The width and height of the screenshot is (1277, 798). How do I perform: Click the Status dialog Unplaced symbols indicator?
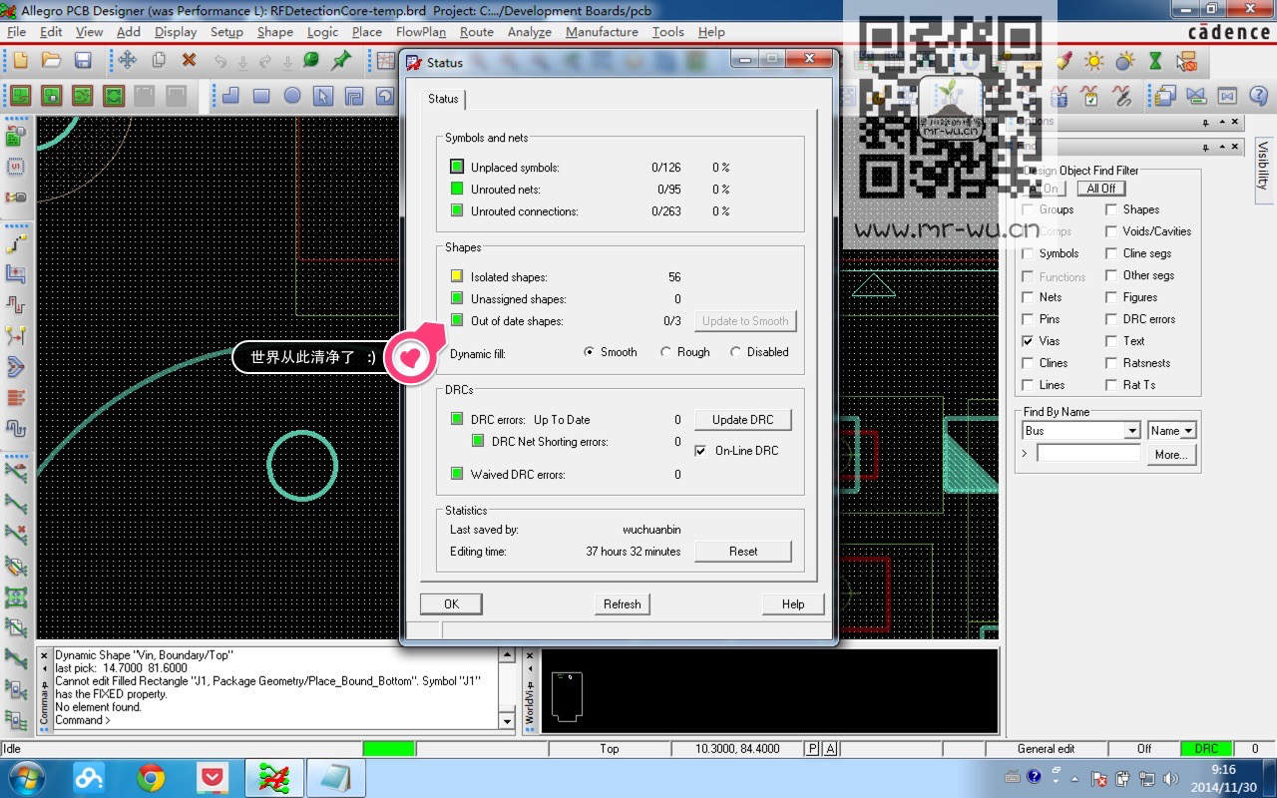pos(457,167)
